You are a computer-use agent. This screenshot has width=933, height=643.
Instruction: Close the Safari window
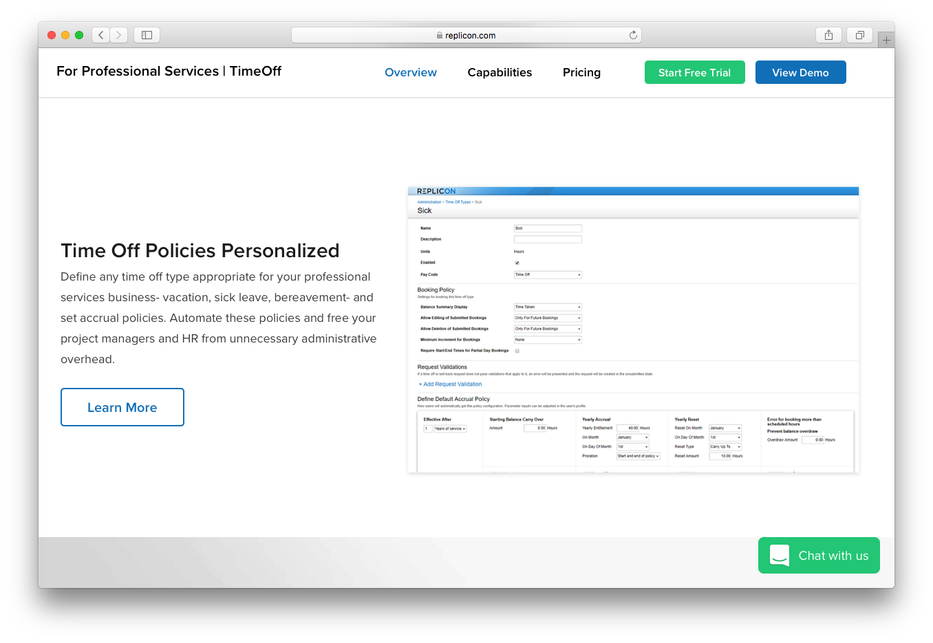52,35
